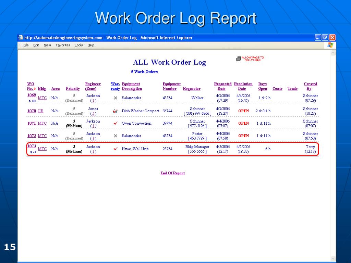Screen dimensions: 351x263
Task: Click JIB building link in row 1070
Action: [40, 111]
